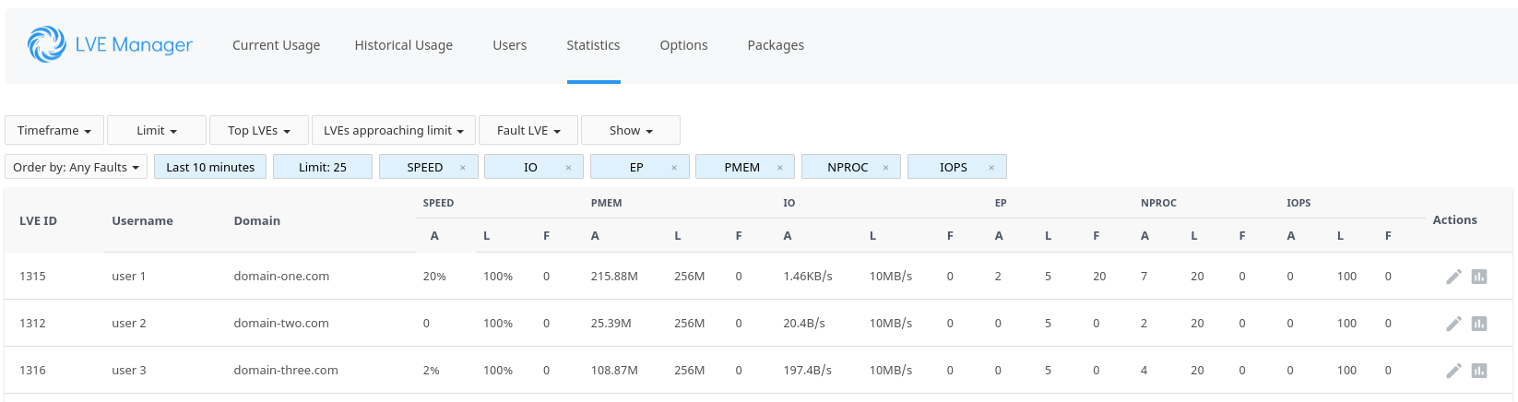
Task: Edit limits for user 2 with pencil icon
Action: [1453, 324]
